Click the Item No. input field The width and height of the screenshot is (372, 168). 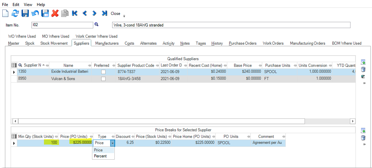62,25
